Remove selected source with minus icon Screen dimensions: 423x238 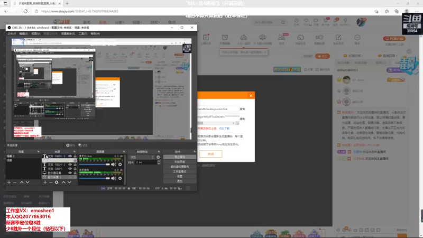(x=51, y=182)
